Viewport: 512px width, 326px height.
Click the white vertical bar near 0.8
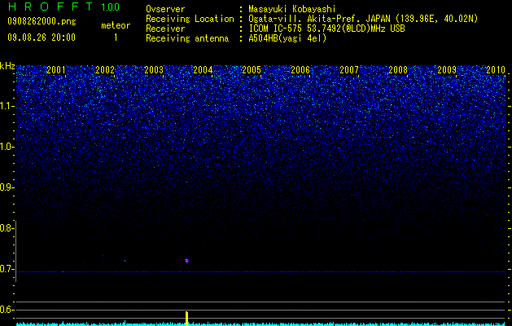[x=15, y=251]
